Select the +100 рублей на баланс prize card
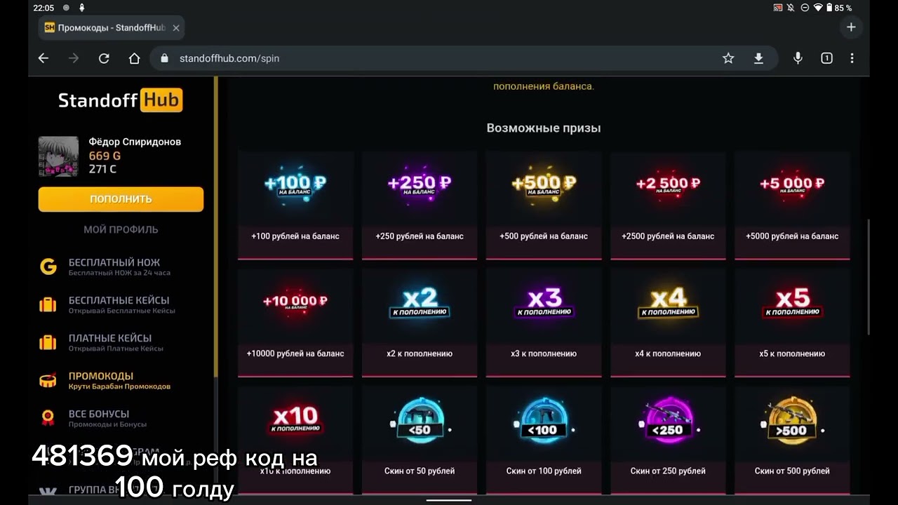Screen dimensions: 898x505 pyautogui.click(x=295, y=206)
